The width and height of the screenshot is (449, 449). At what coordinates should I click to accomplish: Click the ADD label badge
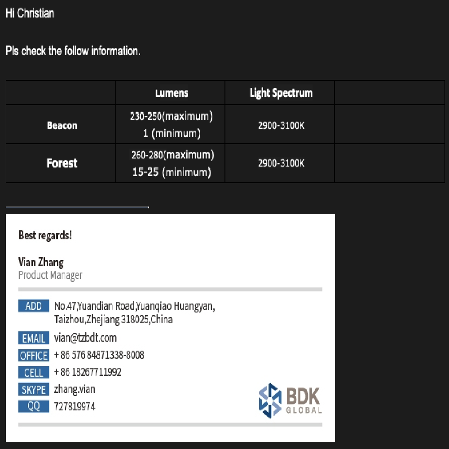click(34, 306)
